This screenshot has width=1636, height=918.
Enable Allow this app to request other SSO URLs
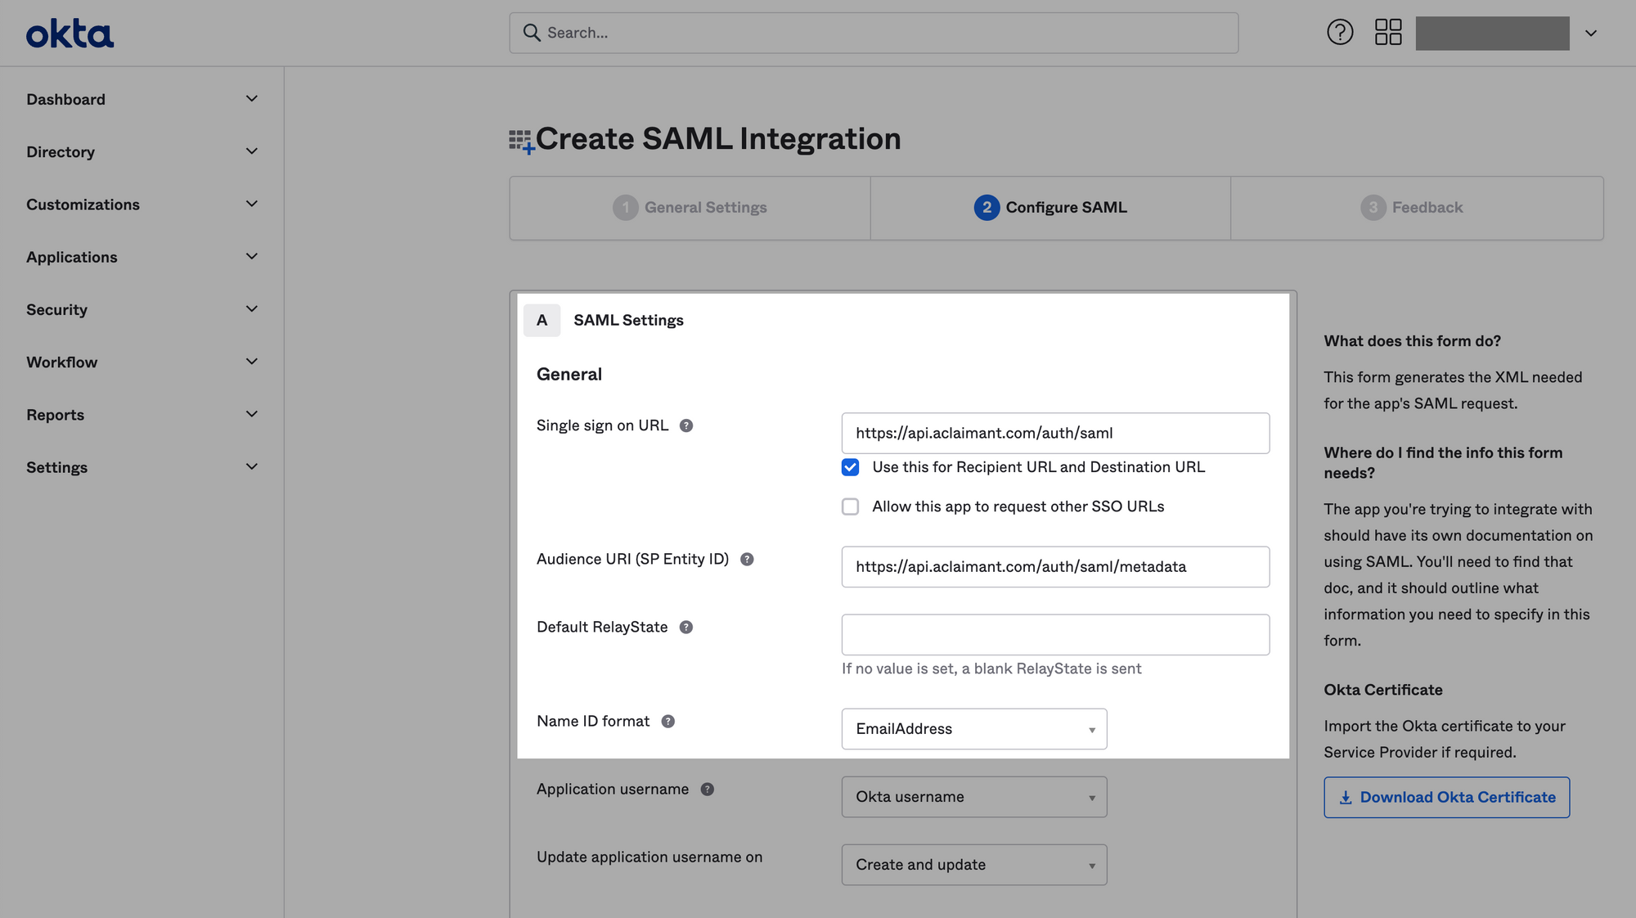tap(851, 506)
